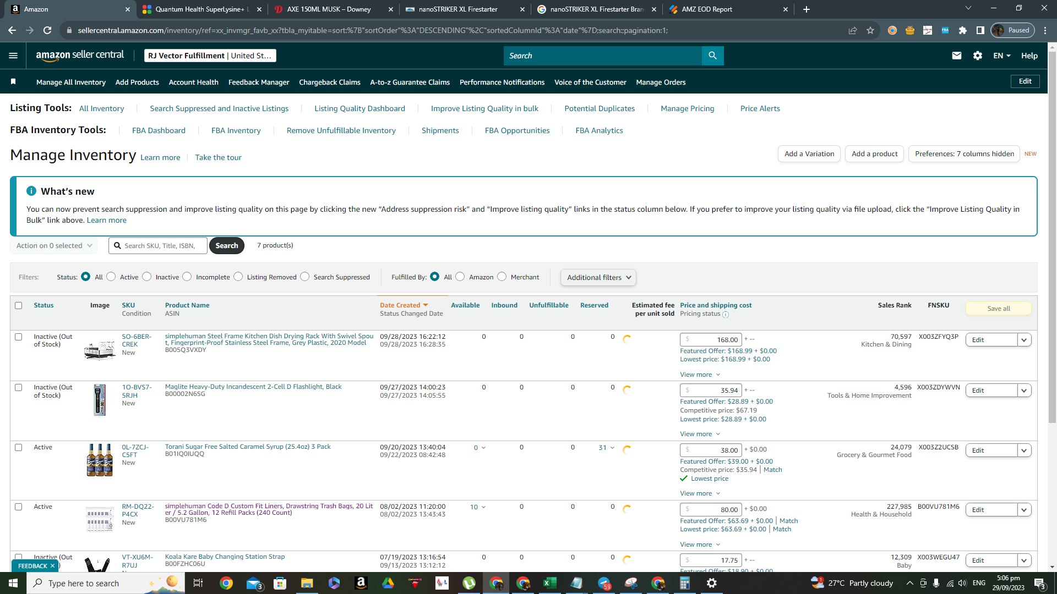
Task: Choose the Search Suppressed status filter
Action: (305, 277)
